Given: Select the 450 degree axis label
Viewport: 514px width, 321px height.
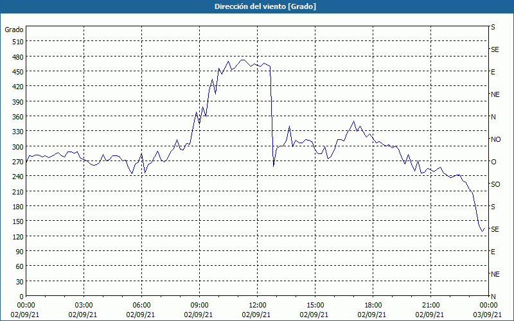Looking at the screenshot, I should pyautogui.click(x=18, y=72).
